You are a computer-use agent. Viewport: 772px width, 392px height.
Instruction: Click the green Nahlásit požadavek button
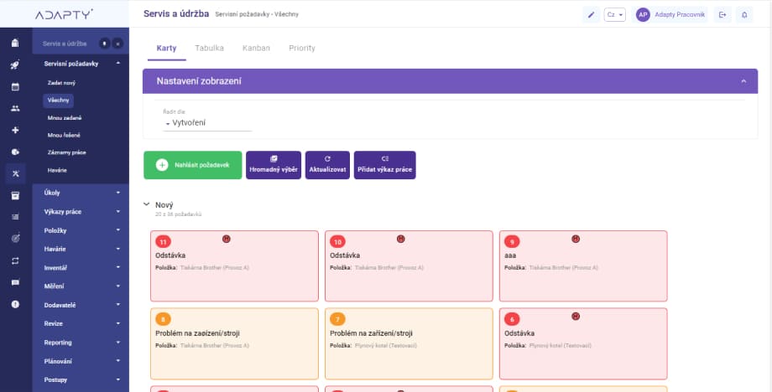point(192,165)
